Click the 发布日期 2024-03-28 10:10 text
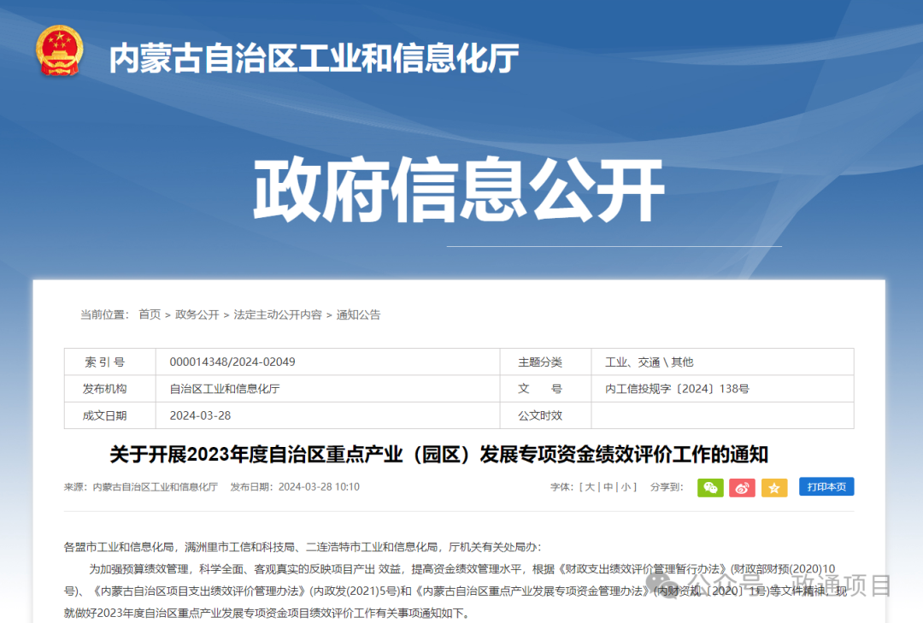 pos(295,487)
